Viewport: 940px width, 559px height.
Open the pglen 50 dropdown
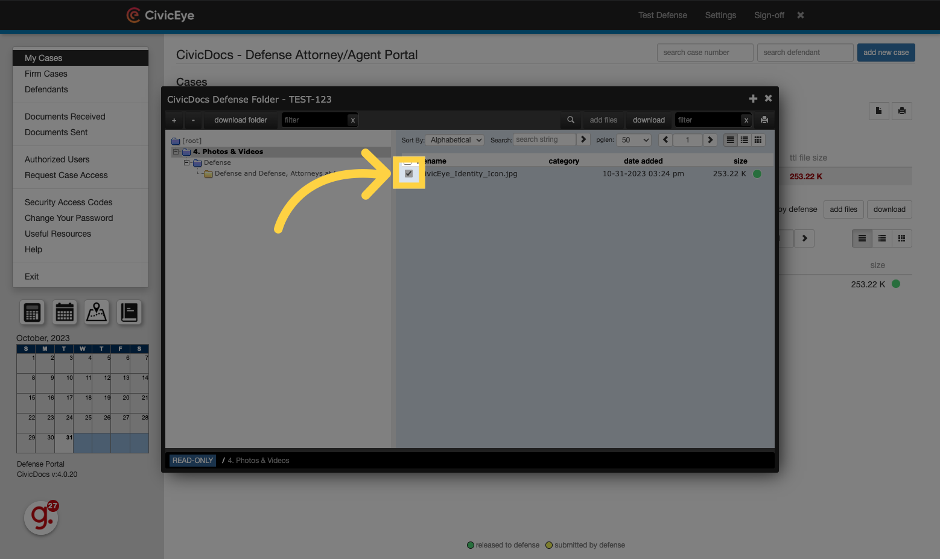click(x=635, y=140)
